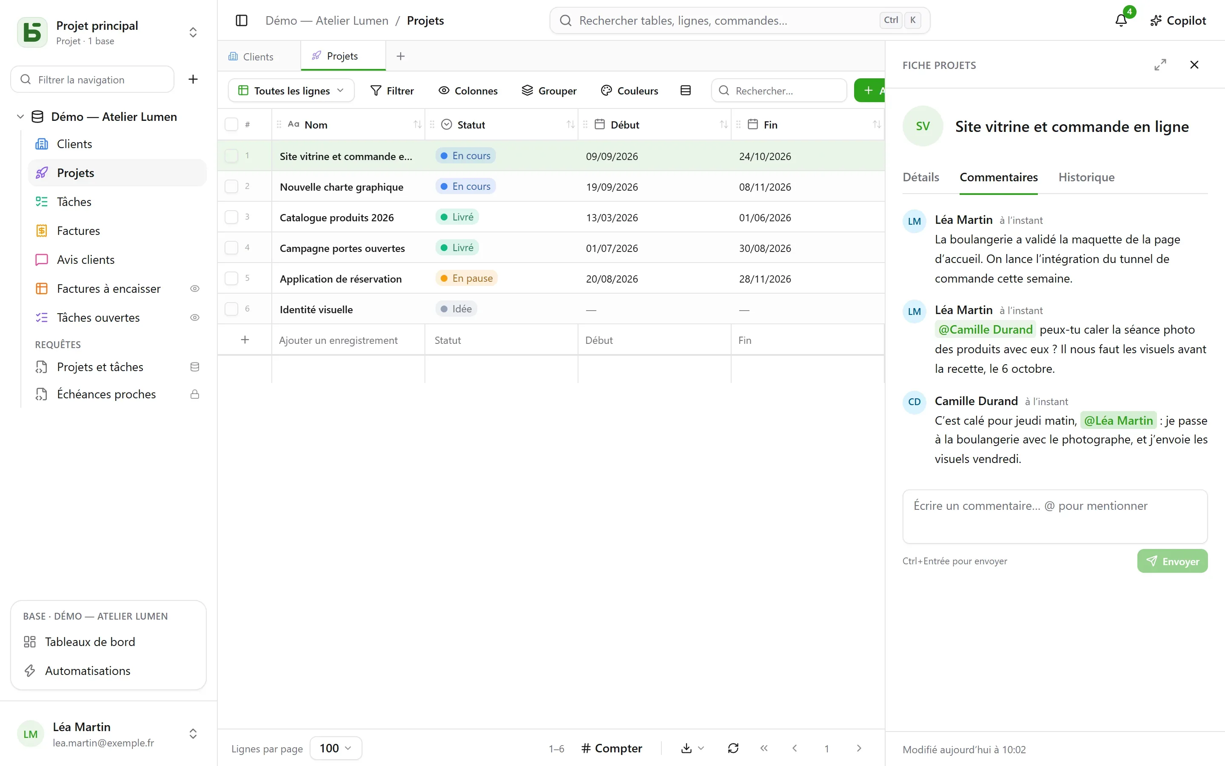Click the Compter button
1225x766 pixels.
[612, 748]
